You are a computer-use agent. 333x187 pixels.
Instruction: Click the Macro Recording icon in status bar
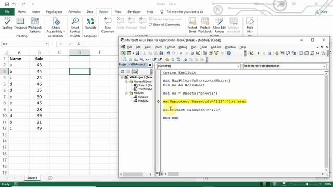(x=16, y=184)
